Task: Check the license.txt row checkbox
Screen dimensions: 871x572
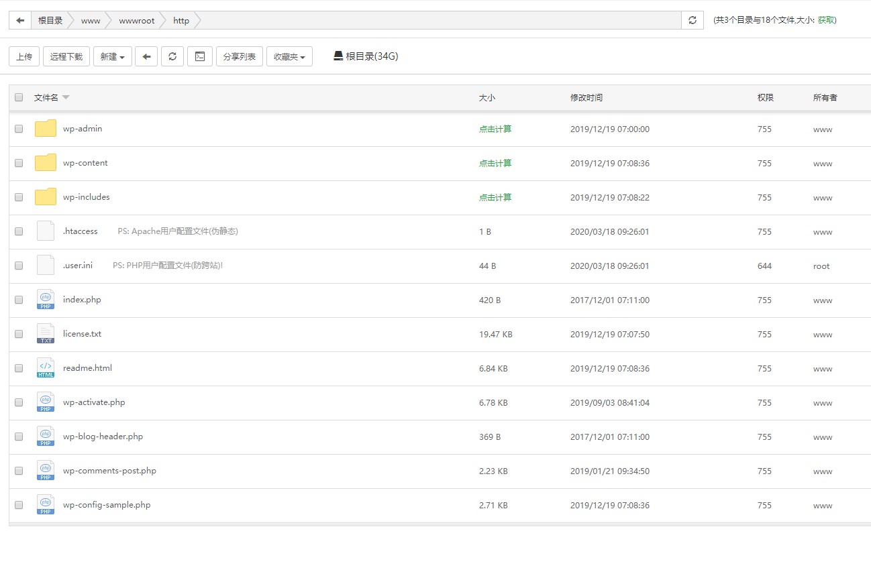Action: pos(19,334)
